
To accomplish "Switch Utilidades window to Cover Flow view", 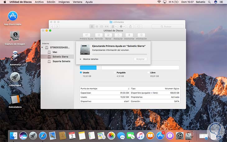I will tap(107, 26).
